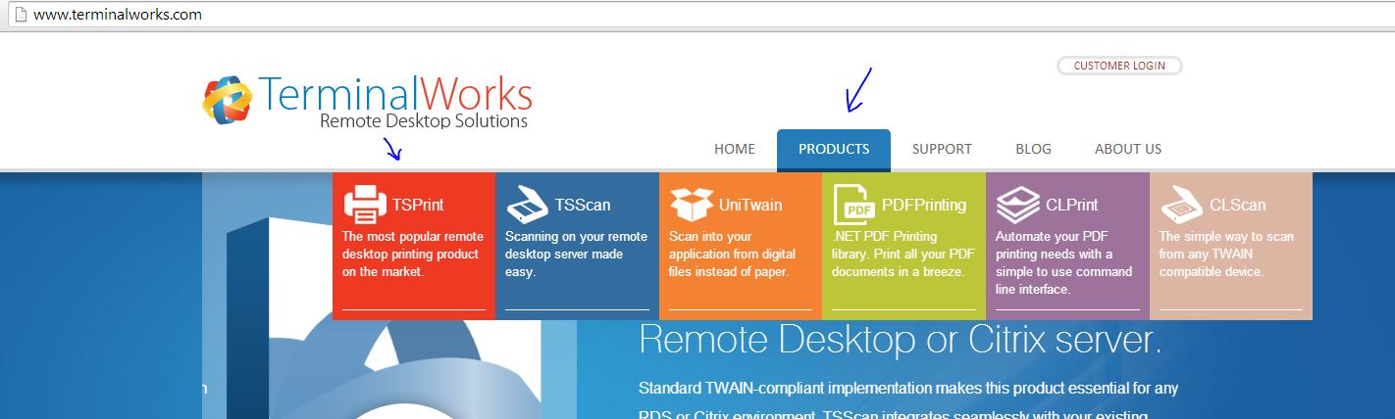Click the UniTwain open box icon
This screenshot has height=419, width=1395.
(x=692, y=205)
